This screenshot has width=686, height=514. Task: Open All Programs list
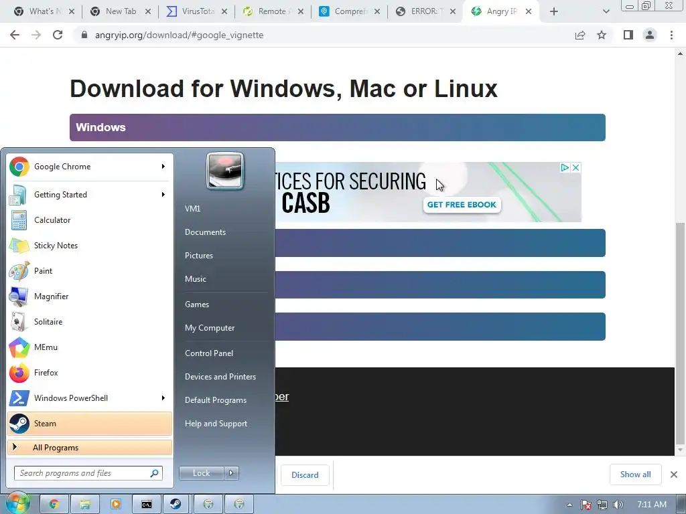click(x=90, y=447)
